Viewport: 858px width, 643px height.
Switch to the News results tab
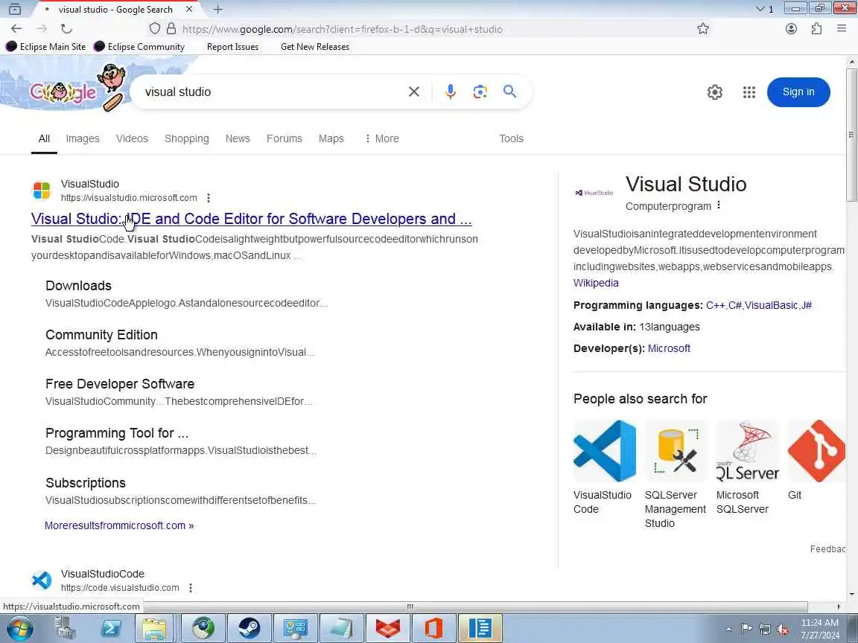(x=238, y=138)
